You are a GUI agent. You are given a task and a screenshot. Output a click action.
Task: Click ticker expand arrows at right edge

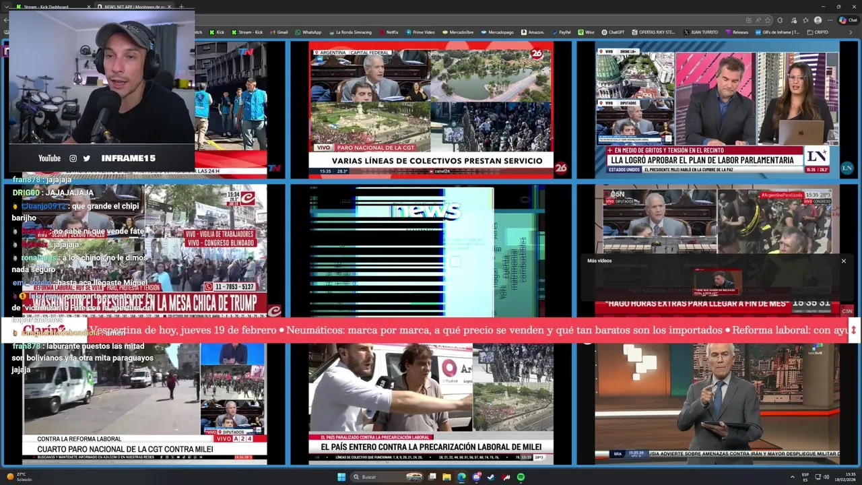853,330
